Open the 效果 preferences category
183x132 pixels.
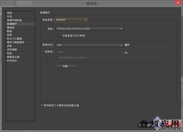[x=20, y=35]
